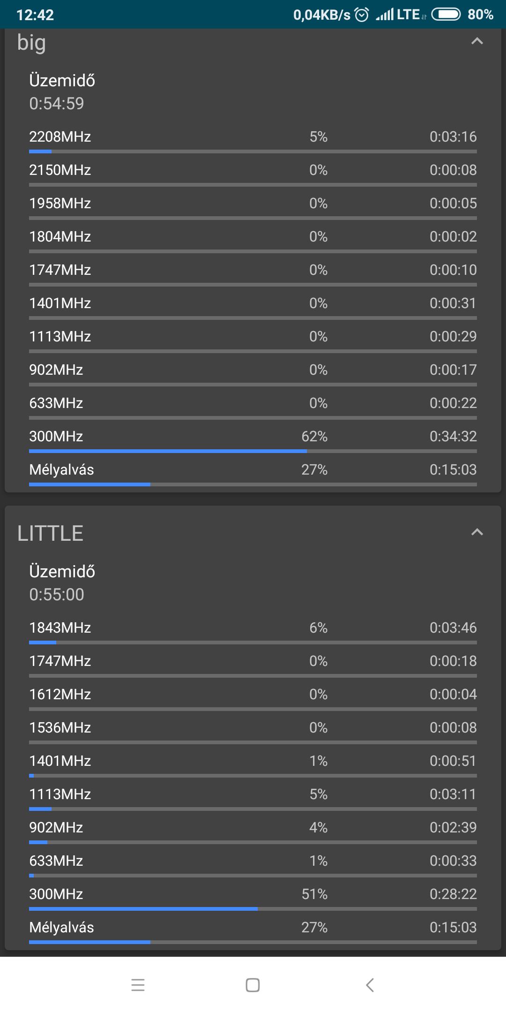Tap the mobile signal strength icon
Screen dimensions: 506x1013
click(385, 15)
